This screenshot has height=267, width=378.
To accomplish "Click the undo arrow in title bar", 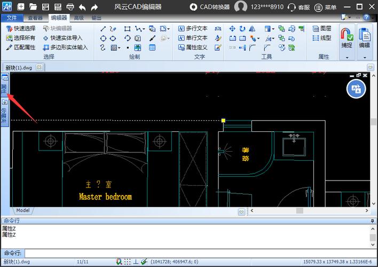I will (82, 7).
